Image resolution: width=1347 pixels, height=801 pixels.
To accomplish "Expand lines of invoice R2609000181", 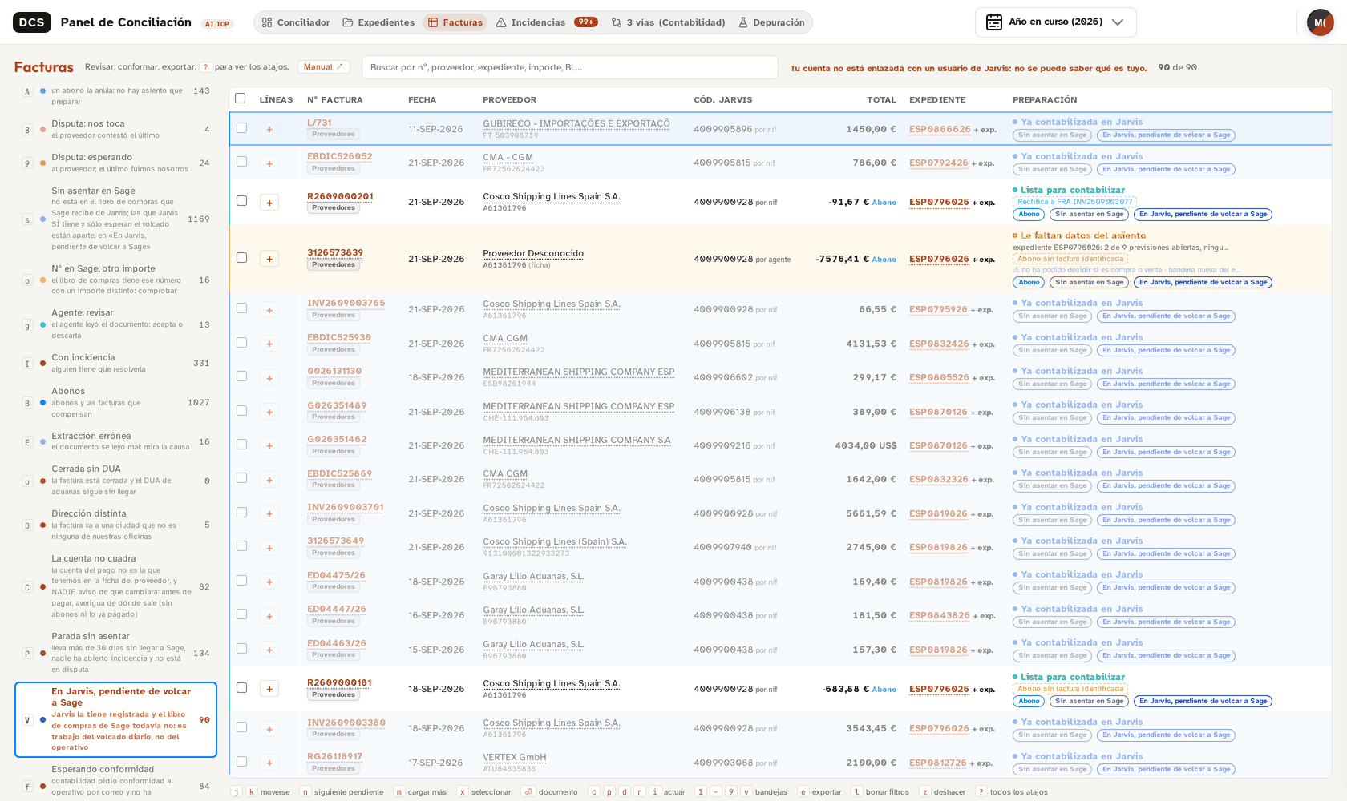I will (269, 689).
